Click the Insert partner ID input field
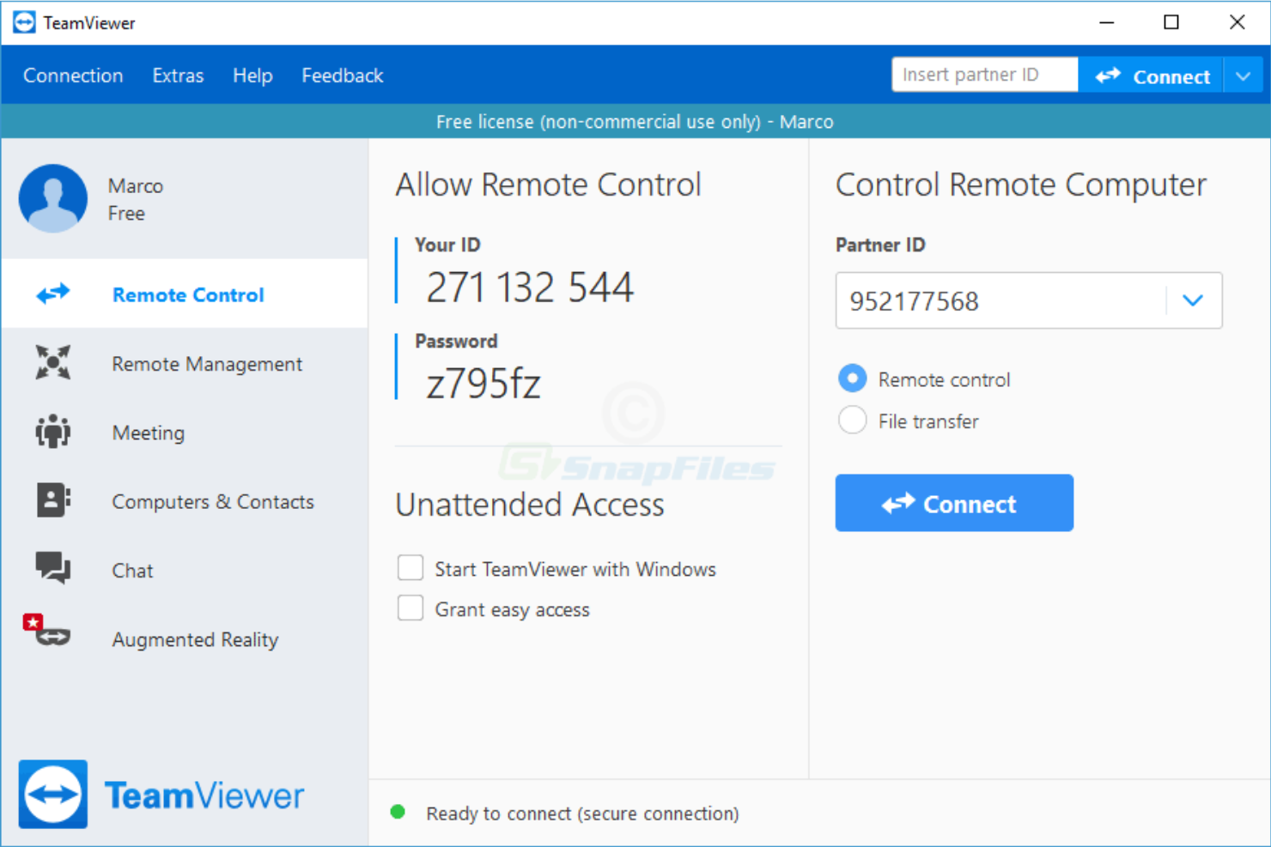1271x847 pixels. tap(983, 75)
